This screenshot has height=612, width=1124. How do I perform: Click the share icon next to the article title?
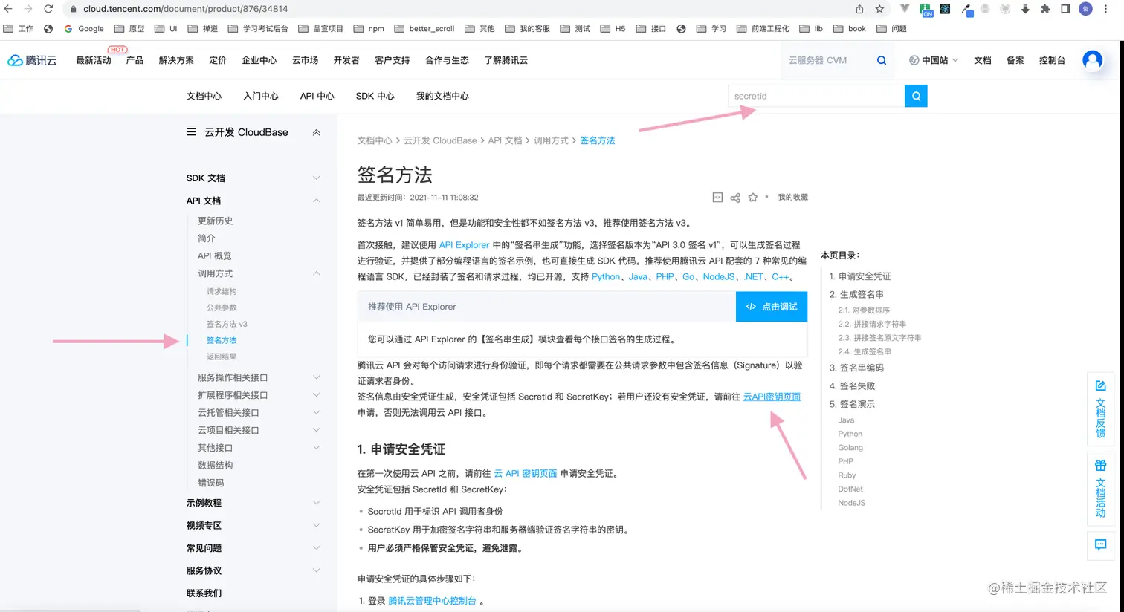tap(734, 197)
